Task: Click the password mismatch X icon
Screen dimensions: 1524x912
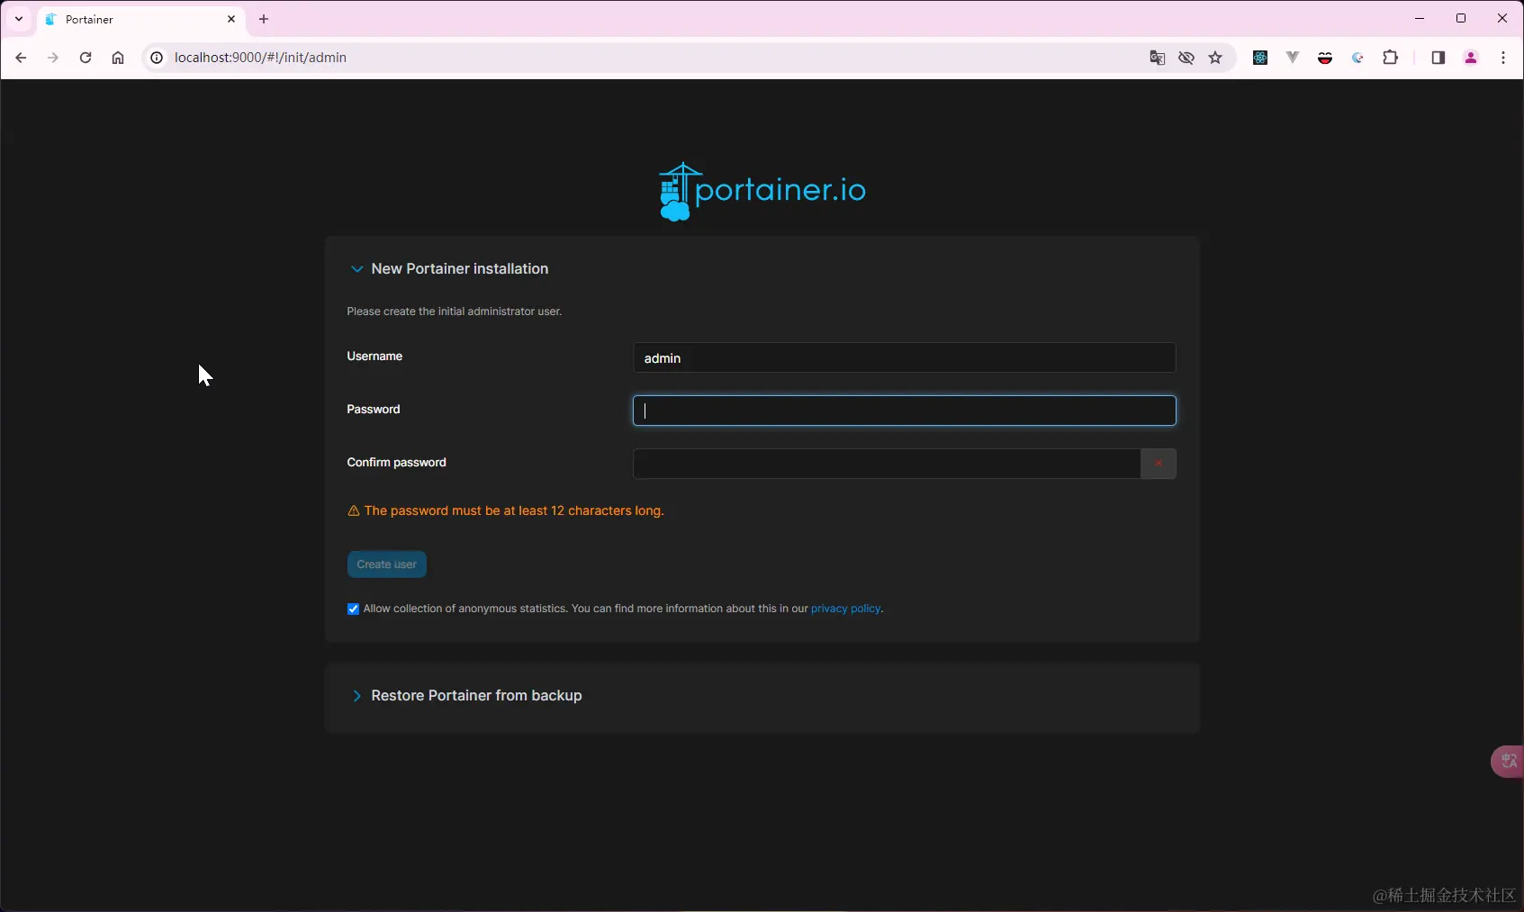Action: pos(1159,464)
